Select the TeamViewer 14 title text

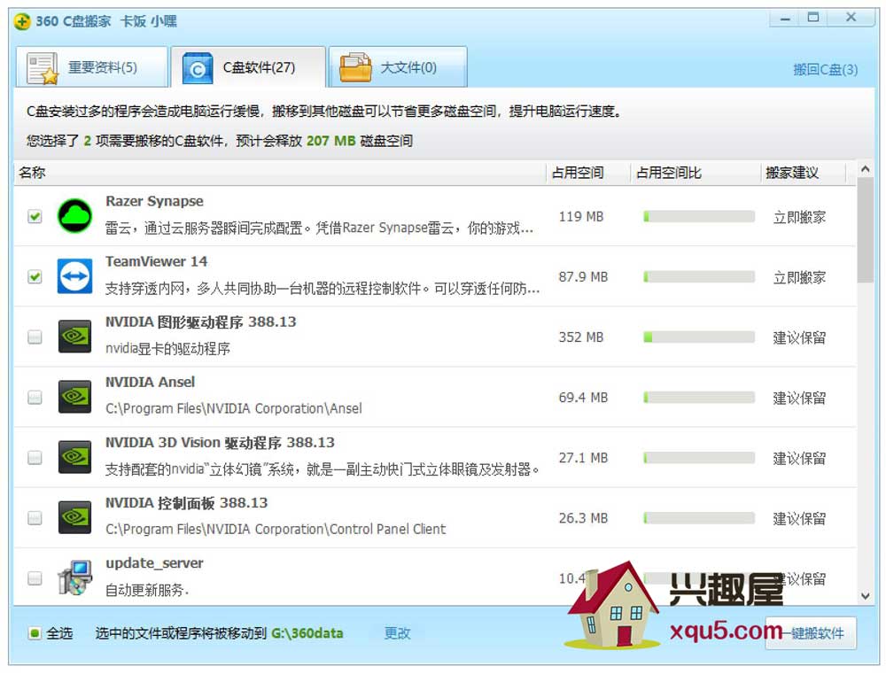click(x=157, y=261)
